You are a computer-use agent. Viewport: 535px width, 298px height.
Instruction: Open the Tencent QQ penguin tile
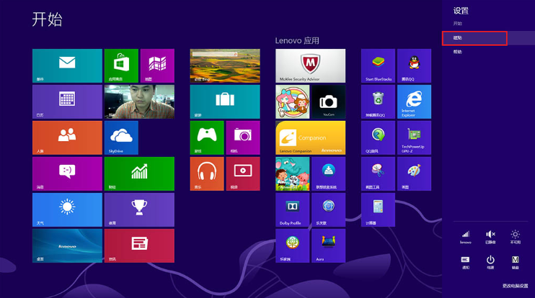pyautogui.click(x=413, y=66)
